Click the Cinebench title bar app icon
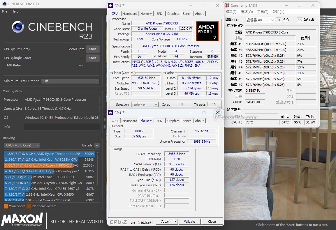 4,4
